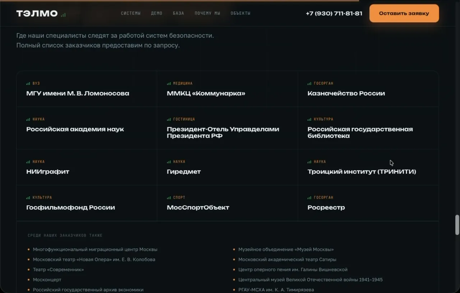The width and height of the screenshot is (460, 293).
Task: Click the bars icon next to ВУЗ label
Action: click(28, 84)
